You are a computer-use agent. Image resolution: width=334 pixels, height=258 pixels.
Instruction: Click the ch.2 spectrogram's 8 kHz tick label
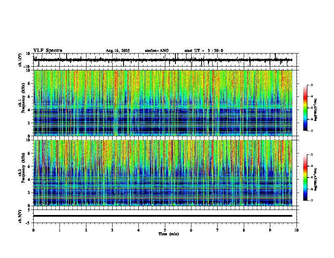click(29, 153)
